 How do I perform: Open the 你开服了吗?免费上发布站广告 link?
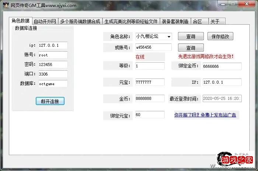pyautogui.click(x=205, y=115)
